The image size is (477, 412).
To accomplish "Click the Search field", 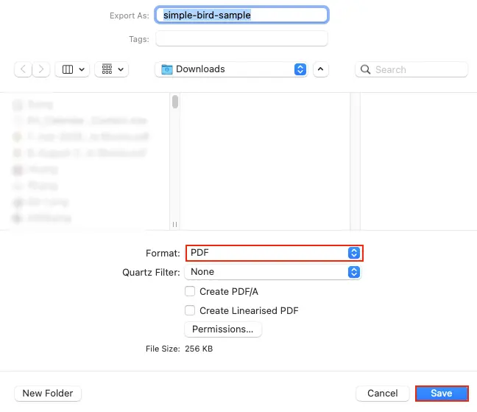I will 411,69.
